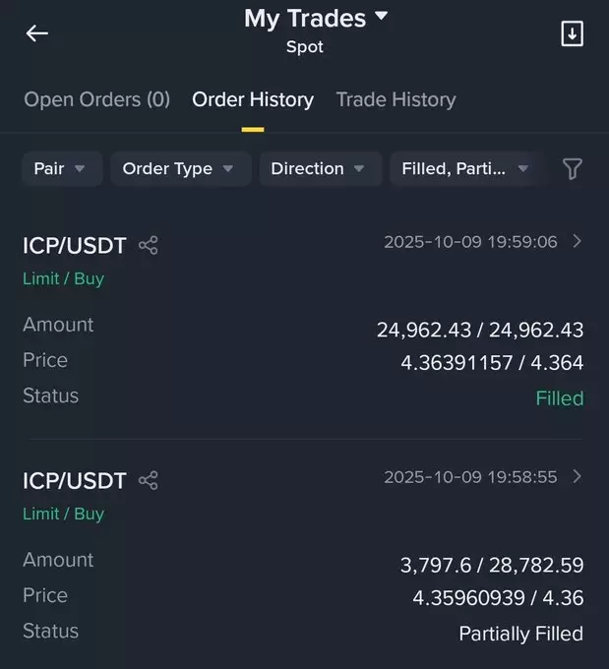Image resolution: width=609 pixels, height=669 pixels.
Task: Open the Direction filter dropdown
Action: (x=319, y=169)
